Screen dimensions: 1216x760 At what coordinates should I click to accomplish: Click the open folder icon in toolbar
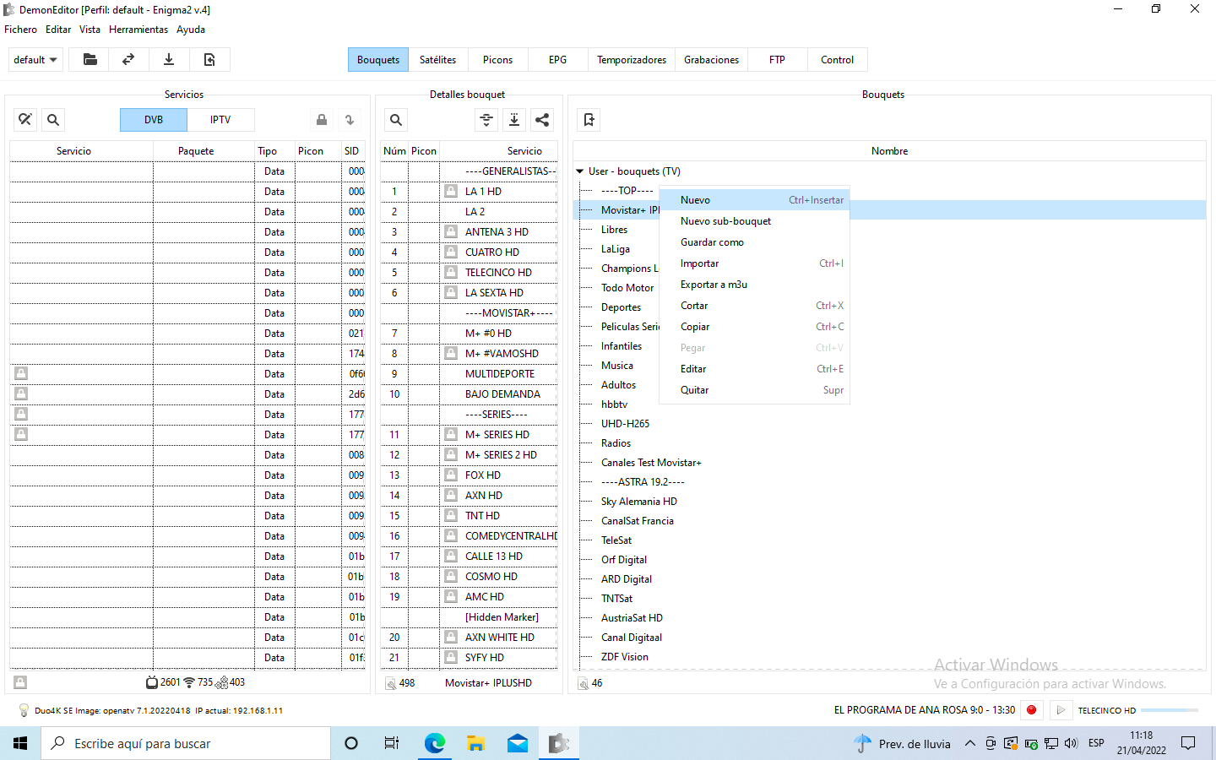pyautogui.click(x=90, y=60)
